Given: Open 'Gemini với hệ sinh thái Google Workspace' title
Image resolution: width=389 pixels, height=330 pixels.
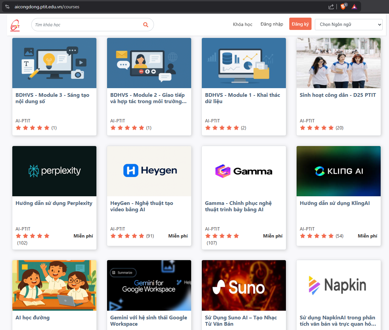Looking at the screenshot, I should pos(149,321).
